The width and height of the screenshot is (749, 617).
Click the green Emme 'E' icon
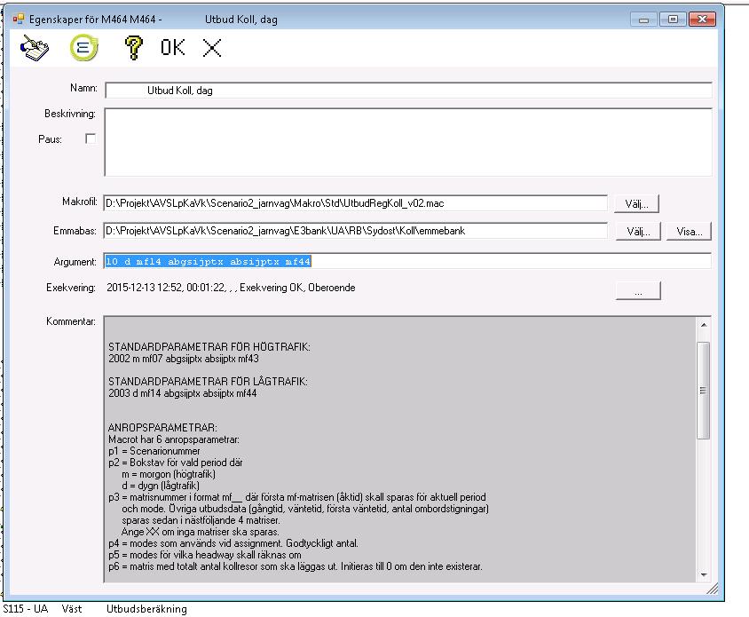pos(84,48)
